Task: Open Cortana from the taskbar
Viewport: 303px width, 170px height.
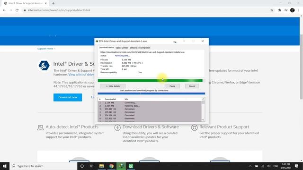Action: click(x=82, y=166)
